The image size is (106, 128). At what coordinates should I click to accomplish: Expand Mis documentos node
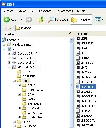click(4, 44)
